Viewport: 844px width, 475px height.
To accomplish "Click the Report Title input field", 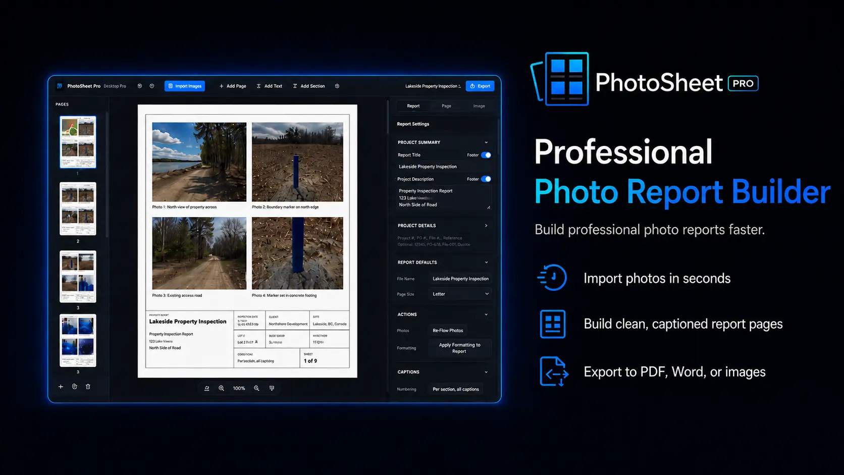I will tap(444, 167).
